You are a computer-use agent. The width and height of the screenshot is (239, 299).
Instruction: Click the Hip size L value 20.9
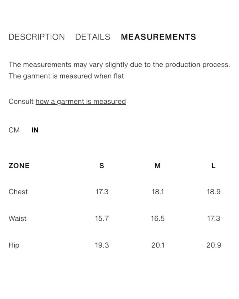click(x=214, y=245)
